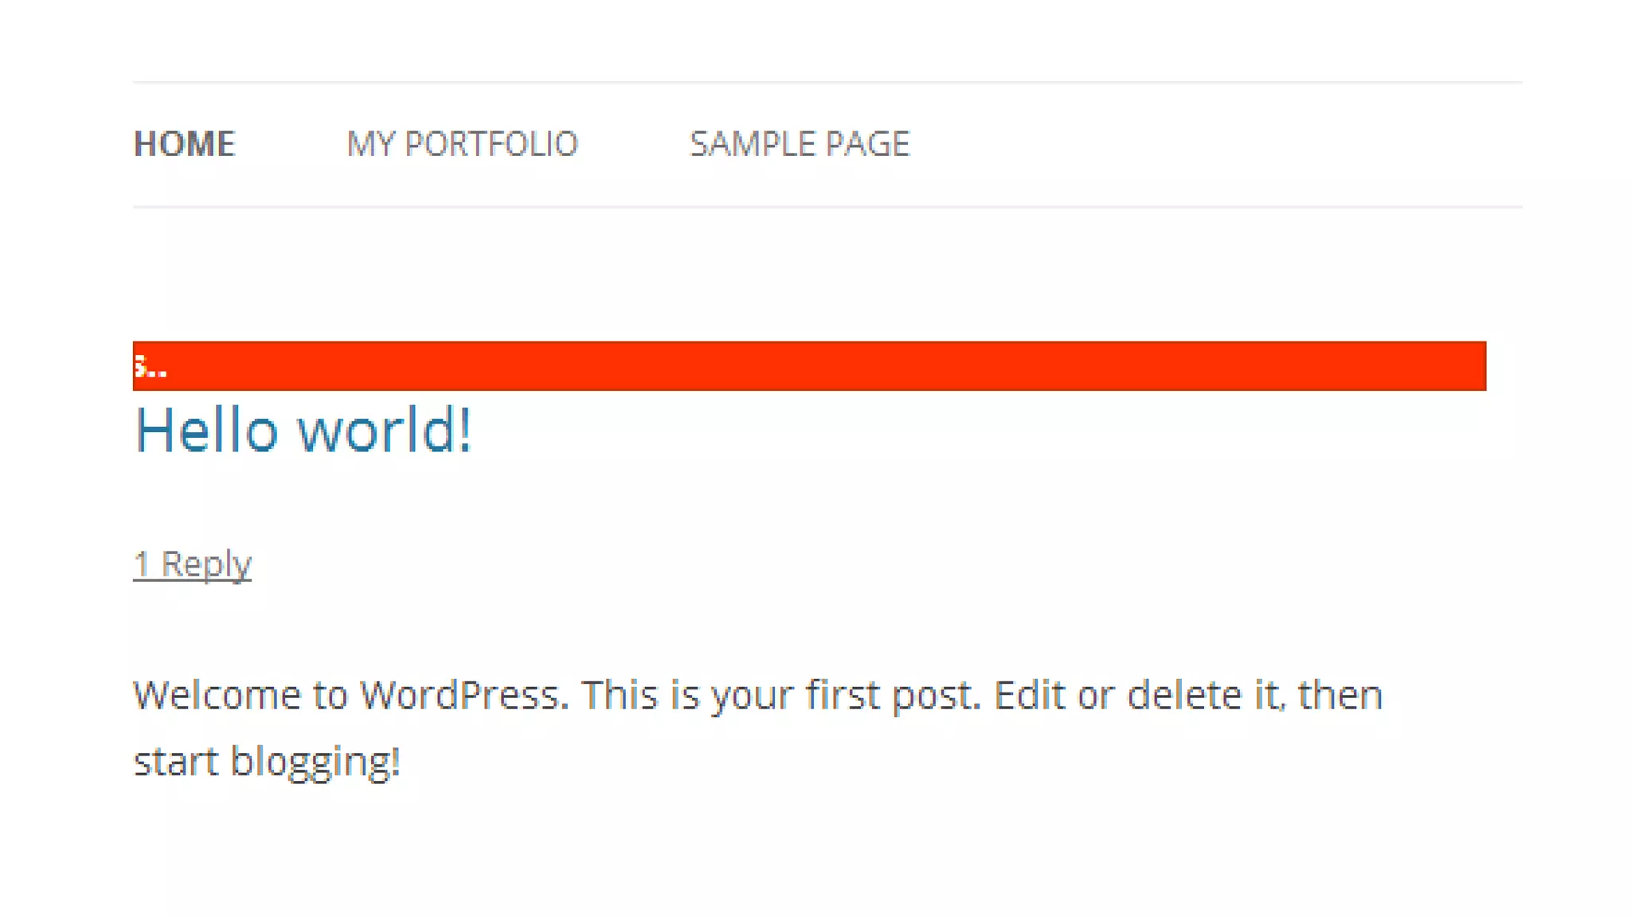Click the word Edit in post body
This screenshot has width=1631, height=917.
pos(1029,695)
